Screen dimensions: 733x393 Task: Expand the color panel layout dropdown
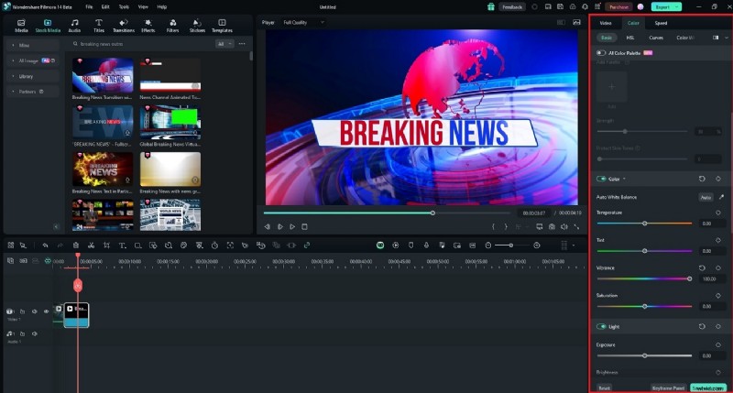[726, 38]
